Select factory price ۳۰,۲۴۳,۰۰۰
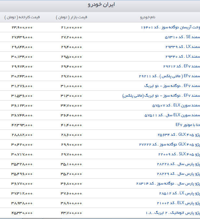The image size is (200, 219). pyautogui.click(x=22, y=76)
